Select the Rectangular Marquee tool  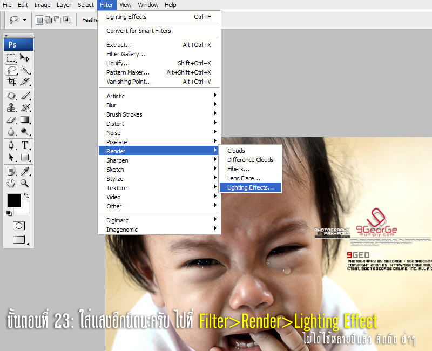[11, 58]
